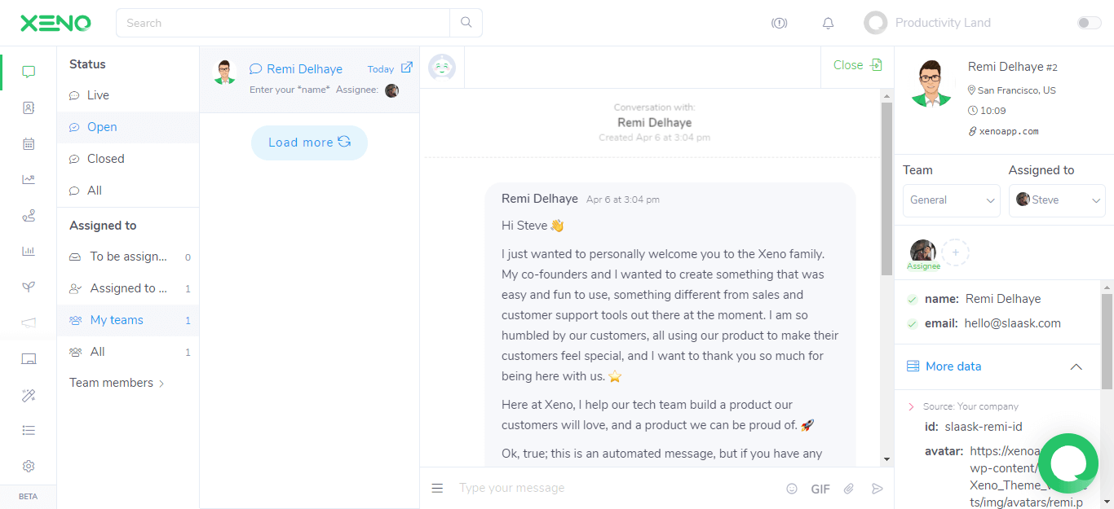Open the Remi Delhaye conversation item

pyautogui.click(x=309, y=79)
